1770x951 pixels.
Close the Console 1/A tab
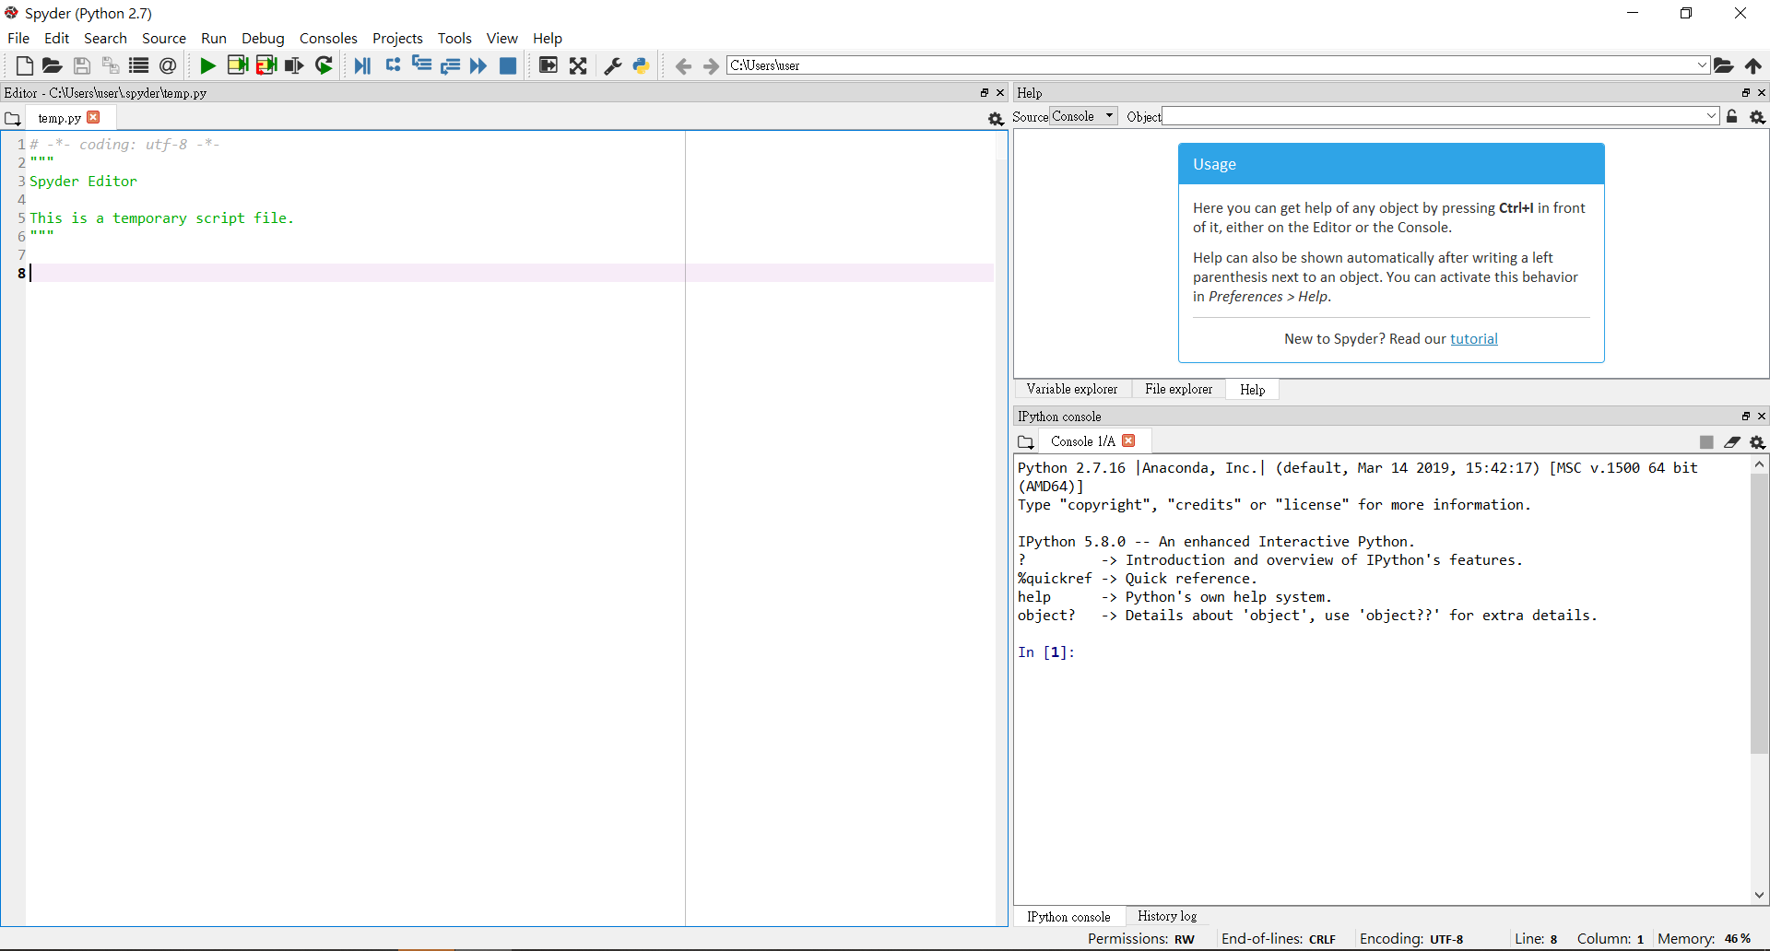(x=1128, y=440)
